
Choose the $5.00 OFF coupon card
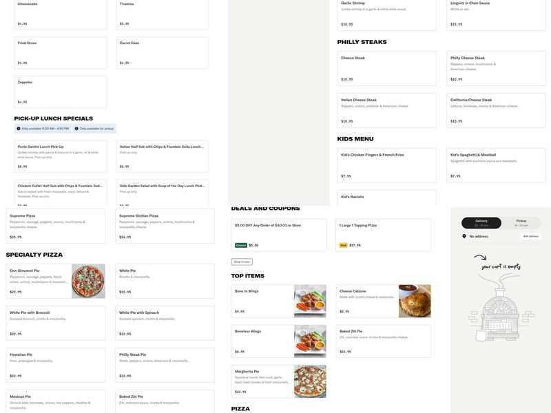pos(279,235)
